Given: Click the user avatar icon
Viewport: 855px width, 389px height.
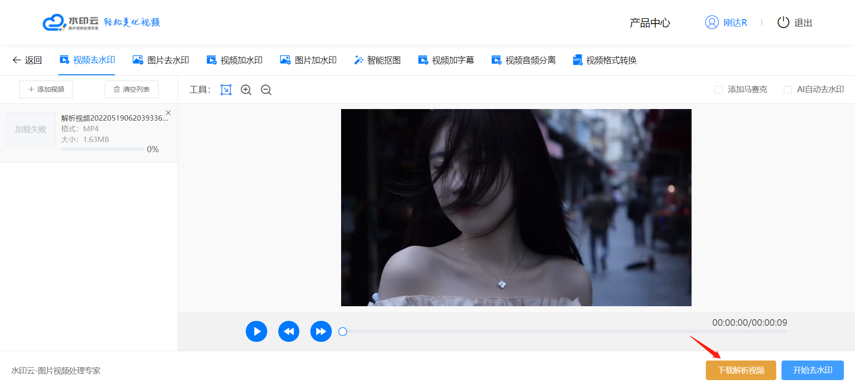Looking at the screenshot, I should point(712,22).
